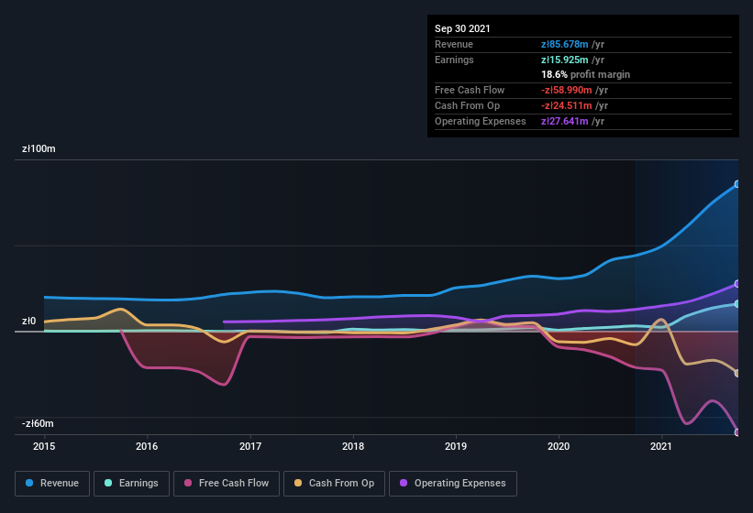Click the -zł24.511m cash from op value
This screenshot has height=513, width=753.
pos(567,105)
